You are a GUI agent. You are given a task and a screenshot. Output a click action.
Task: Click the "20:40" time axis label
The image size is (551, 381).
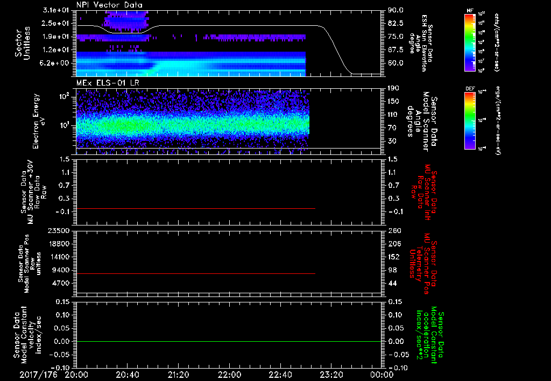click(x=127, y=375)
